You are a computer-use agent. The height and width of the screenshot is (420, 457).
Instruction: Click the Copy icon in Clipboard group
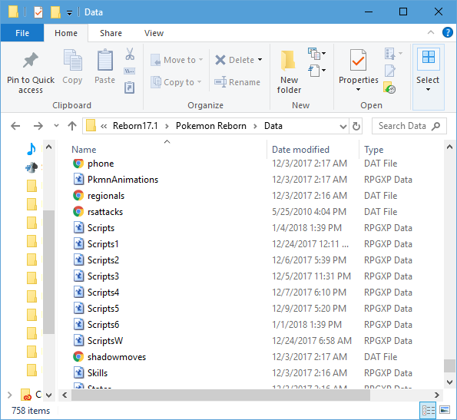tap(72, 60)
